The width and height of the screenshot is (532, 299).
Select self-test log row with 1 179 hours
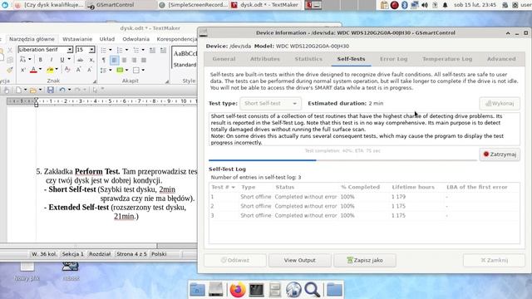pos(364,197)
